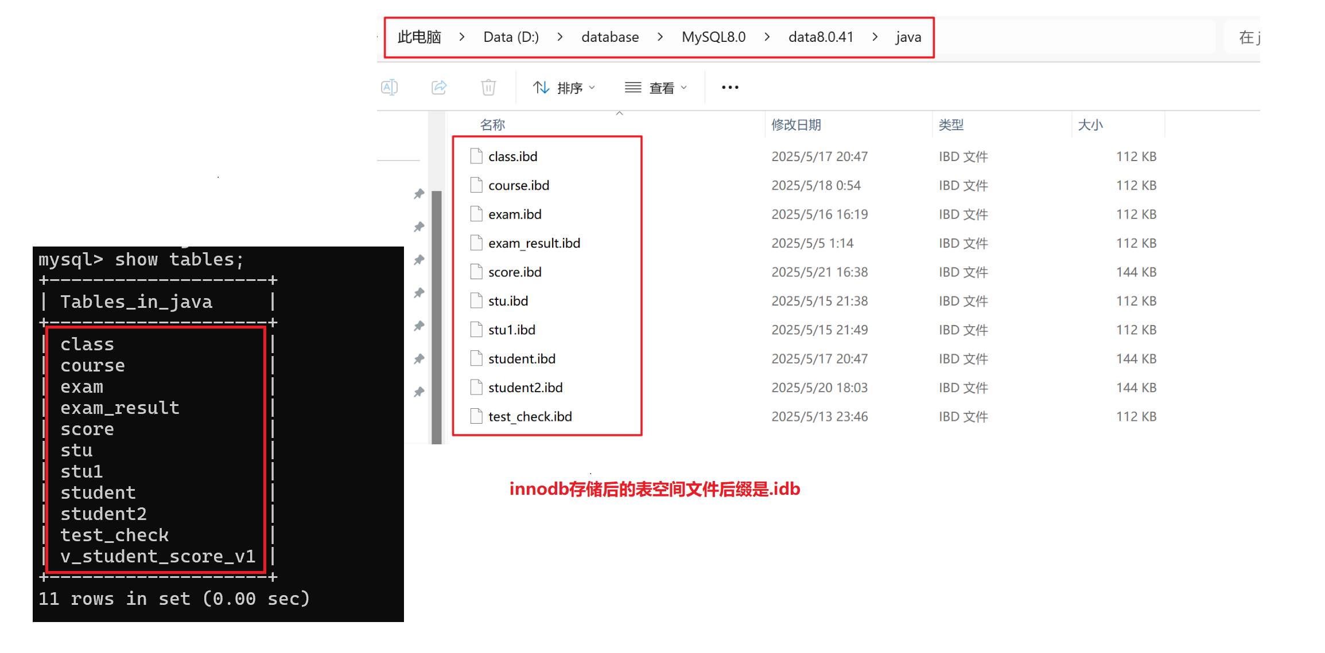Viewport: 1325px width, 653px height.
Task: Open the three-dots more options menu
Action: pos(730,87)
